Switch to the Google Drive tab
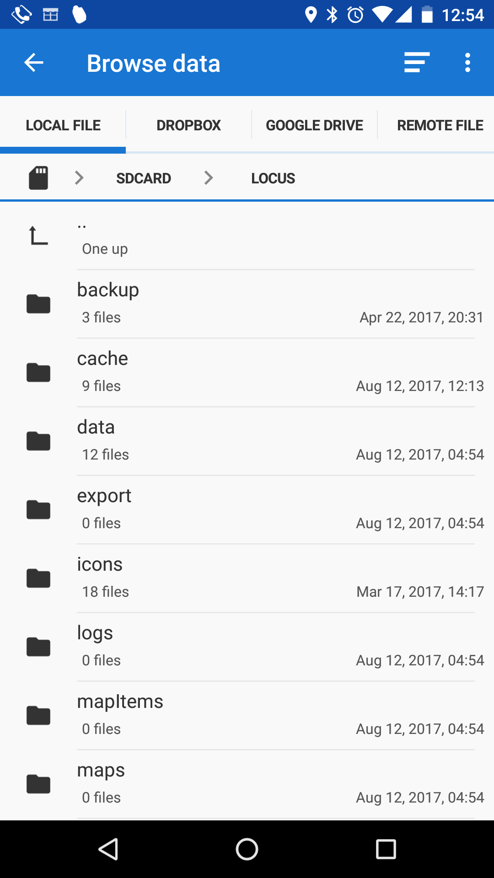 coord(314,125)
